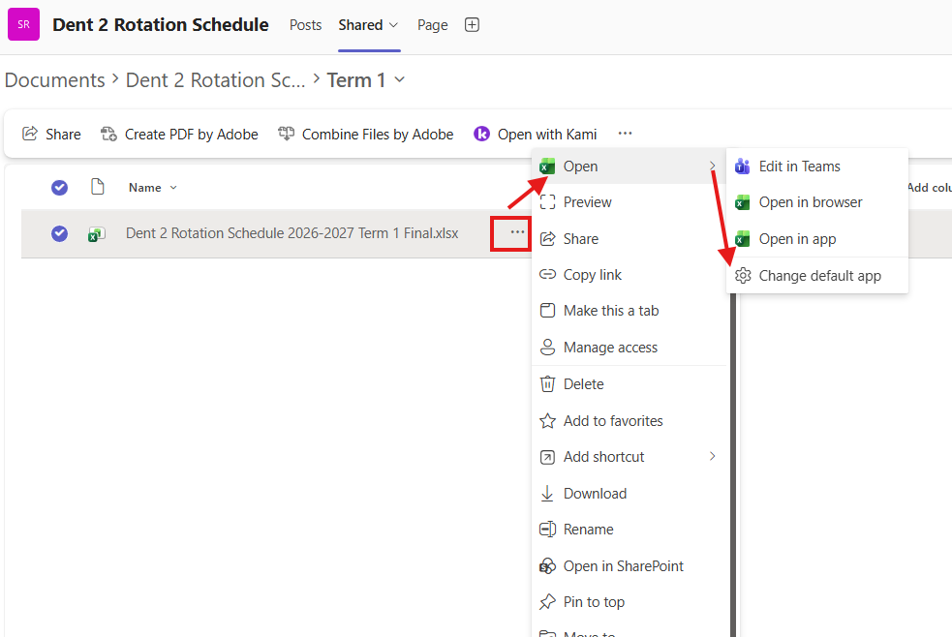Open the Posts tab
This screenshot has width=952, height=637.
point(305,25)
